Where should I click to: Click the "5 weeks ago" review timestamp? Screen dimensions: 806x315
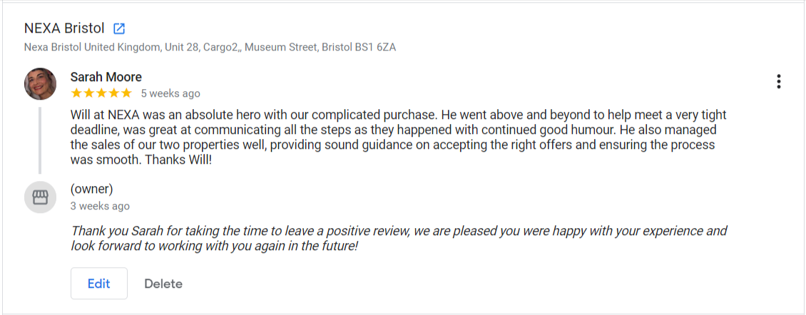tap(170, 93)
